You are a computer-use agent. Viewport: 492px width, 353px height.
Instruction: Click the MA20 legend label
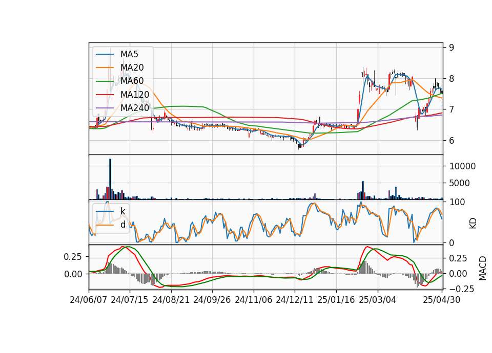coord(132,68)
